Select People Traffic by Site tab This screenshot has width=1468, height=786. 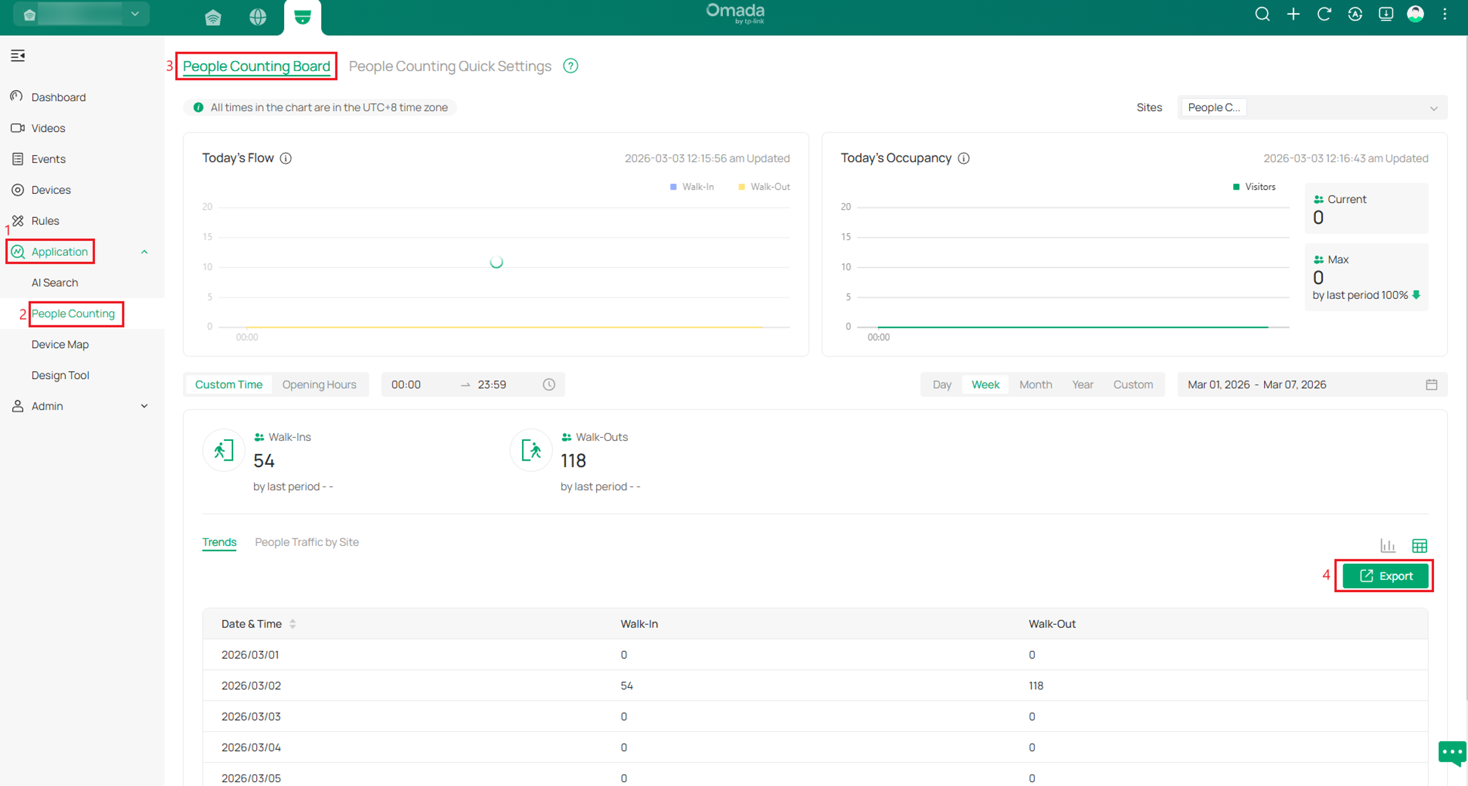(306, 542)
